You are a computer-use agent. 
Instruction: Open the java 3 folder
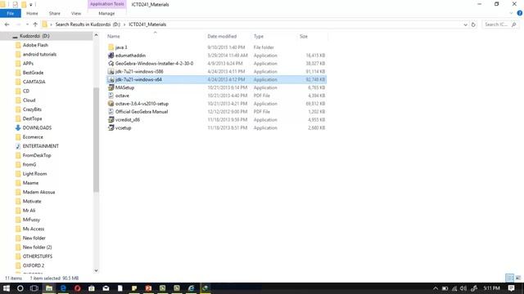pyautogui.click(x=121, y=47)
